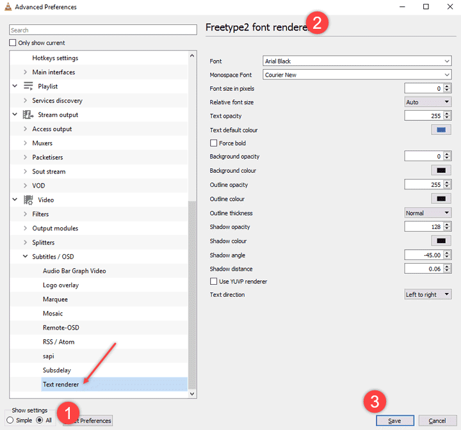Expand the Muxers node
This screenshot has width=461, height=430.
[x=25, y=143]
